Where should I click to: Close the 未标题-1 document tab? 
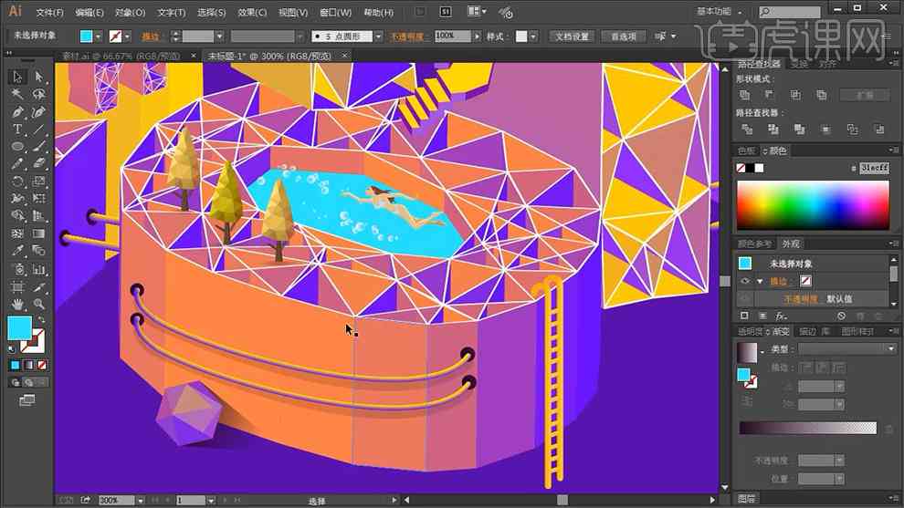[345, 56]
